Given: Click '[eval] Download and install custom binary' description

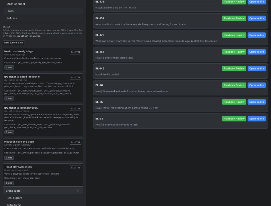Looking at the screenshot, I should pyautogui.click(x=132, y=91).
